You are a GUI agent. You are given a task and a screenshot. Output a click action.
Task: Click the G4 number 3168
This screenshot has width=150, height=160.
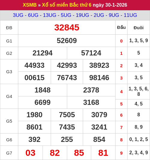91,102
